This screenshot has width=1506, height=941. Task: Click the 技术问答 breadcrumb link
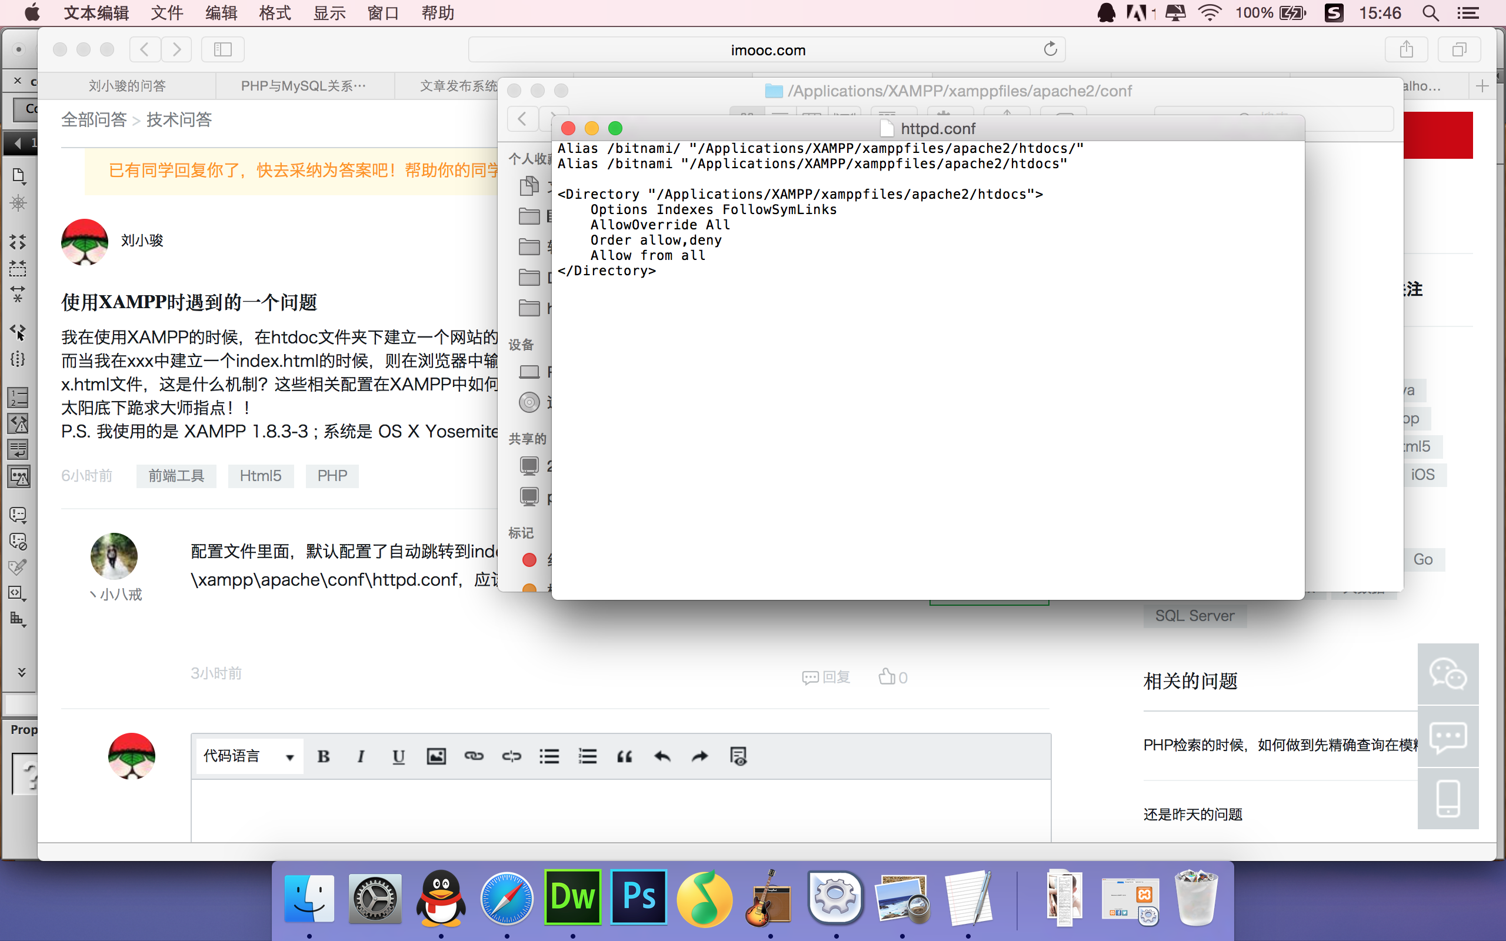click(179, 119)
